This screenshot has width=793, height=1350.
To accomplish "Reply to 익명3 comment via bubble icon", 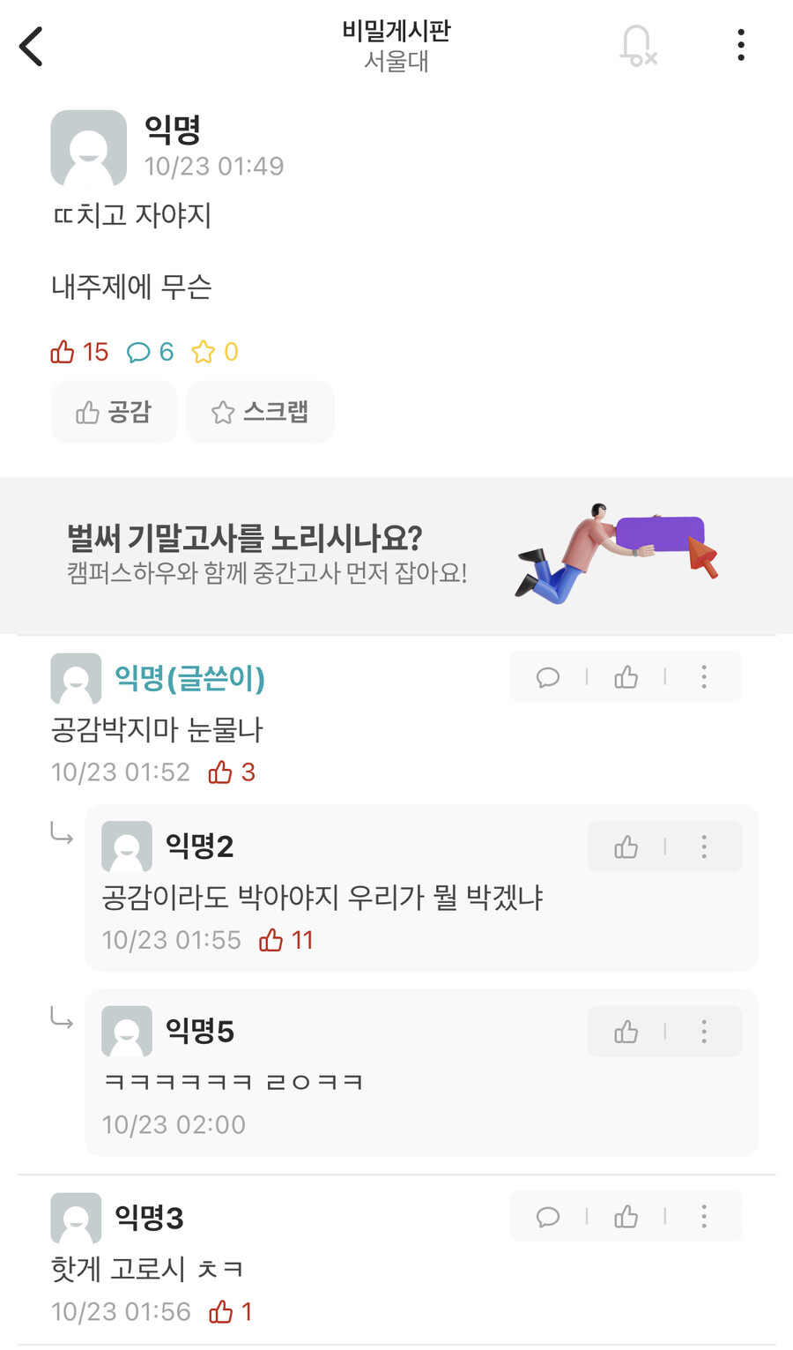I will pyautogui.click(x=548, y=1218).
